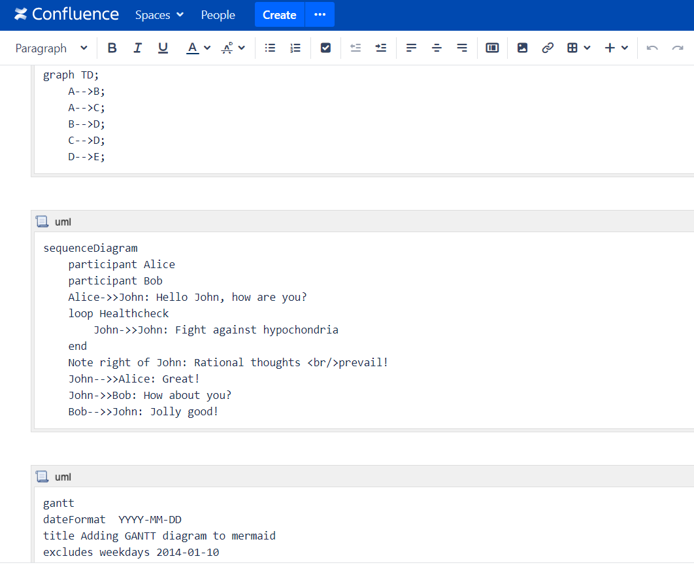Screen dimensions: 694x567
Task: Open the People page
Action: tap(218, 14)
